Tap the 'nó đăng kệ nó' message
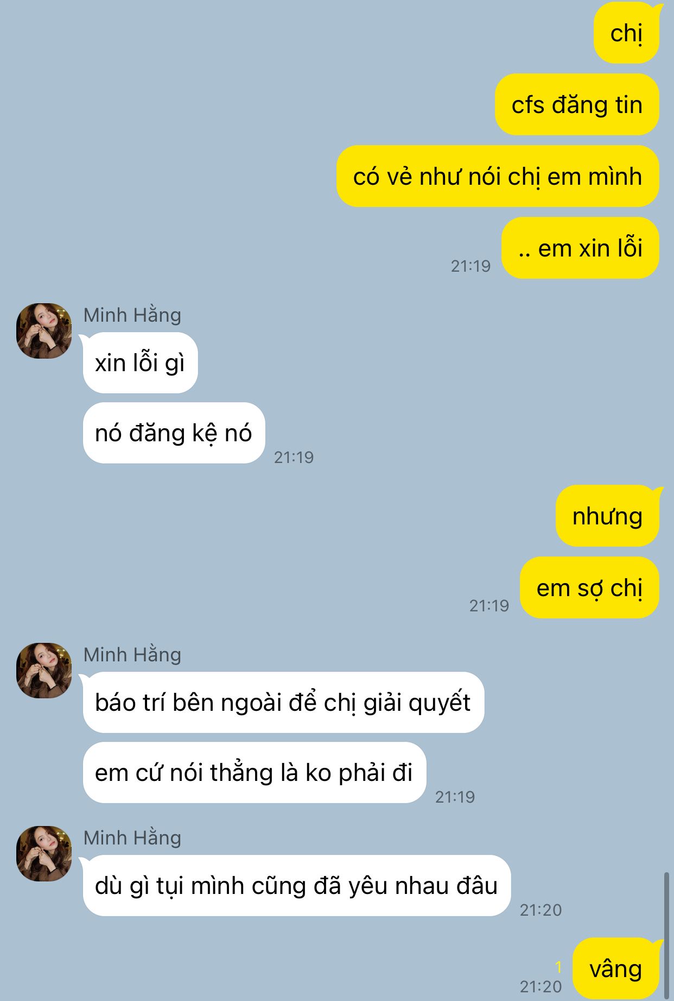Image resolution: width=674 pixels, height=1001 pixels. pos(174,433)
